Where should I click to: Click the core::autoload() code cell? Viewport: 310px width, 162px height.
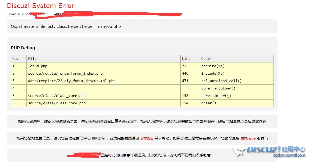point(218,88)
